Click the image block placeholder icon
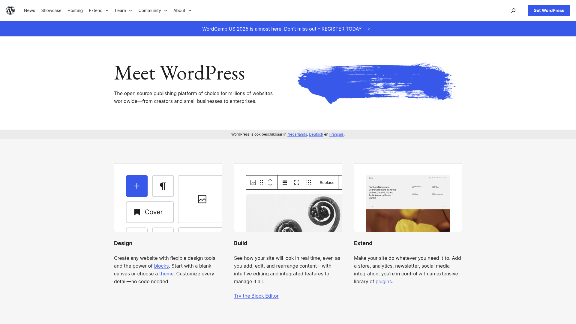 [202, 199]
